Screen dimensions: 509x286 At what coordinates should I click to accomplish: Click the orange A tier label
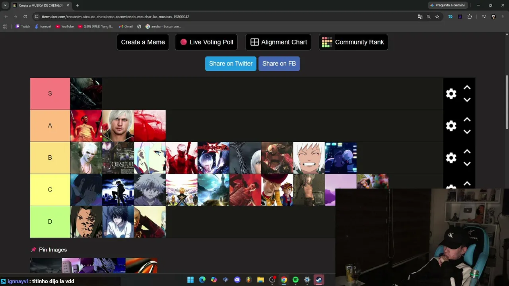click(50, 126)
